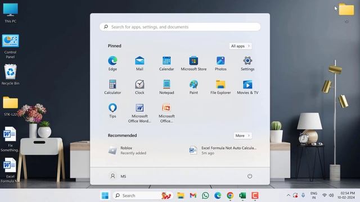Open File Explorer from pinned apps

pyautogui.click(x=220, y=87)
